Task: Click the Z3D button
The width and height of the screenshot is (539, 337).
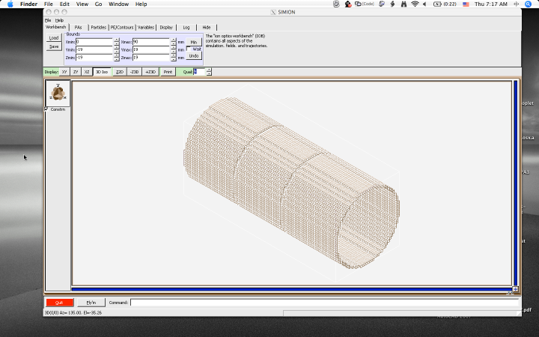Action: tap(120, 72)
